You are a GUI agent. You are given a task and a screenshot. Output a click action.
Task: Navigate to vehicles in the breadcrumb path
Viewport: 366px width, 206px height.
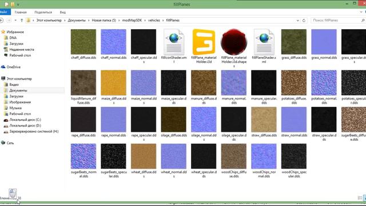[x=154, y=21]
